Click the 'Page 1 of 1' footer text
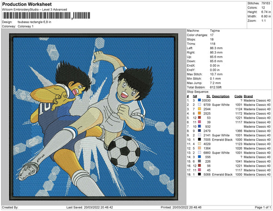 (263, 207)
